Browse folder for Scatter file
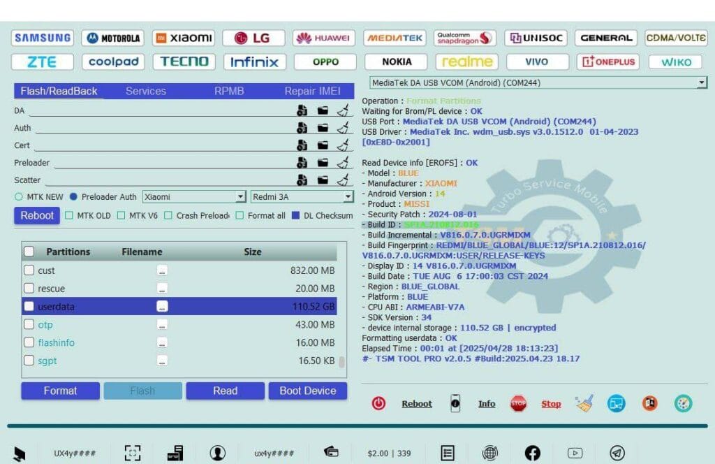Screen dimensions: 715x464 coord(323,180)
